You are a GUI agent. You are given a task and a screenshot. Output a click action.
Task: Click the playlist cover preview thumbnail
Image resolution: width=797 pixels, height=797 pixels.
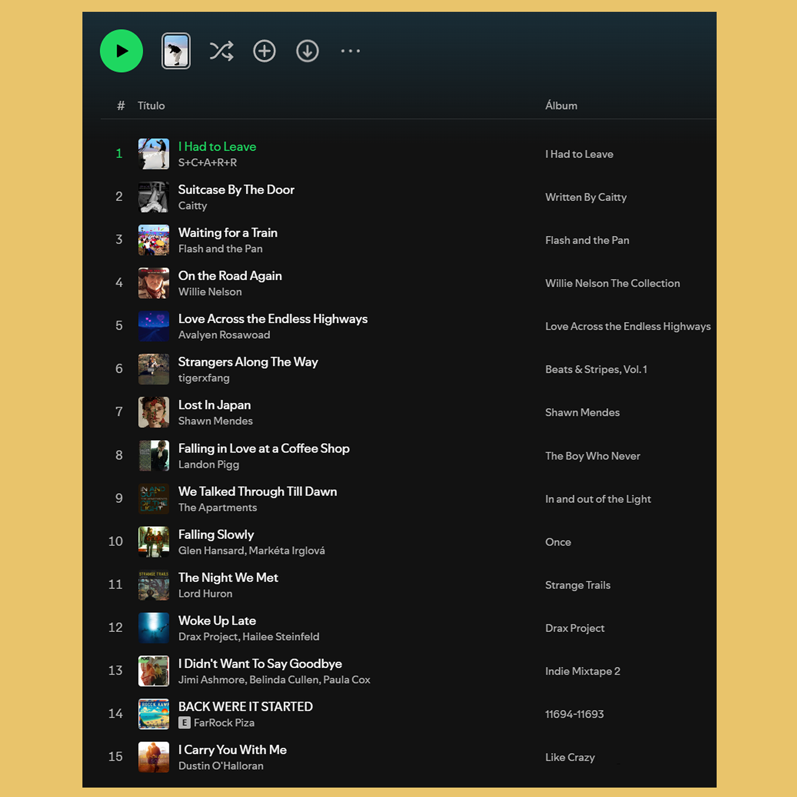176,51
